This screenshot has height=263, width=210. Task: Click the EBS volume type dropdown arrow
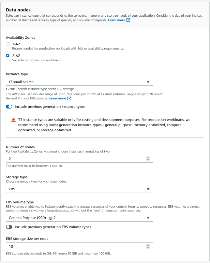point(148,218)
